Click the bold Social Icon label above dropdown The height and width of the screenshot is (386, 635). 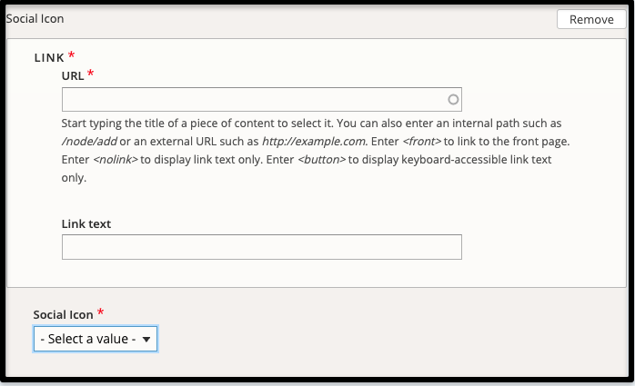[63, 315]
